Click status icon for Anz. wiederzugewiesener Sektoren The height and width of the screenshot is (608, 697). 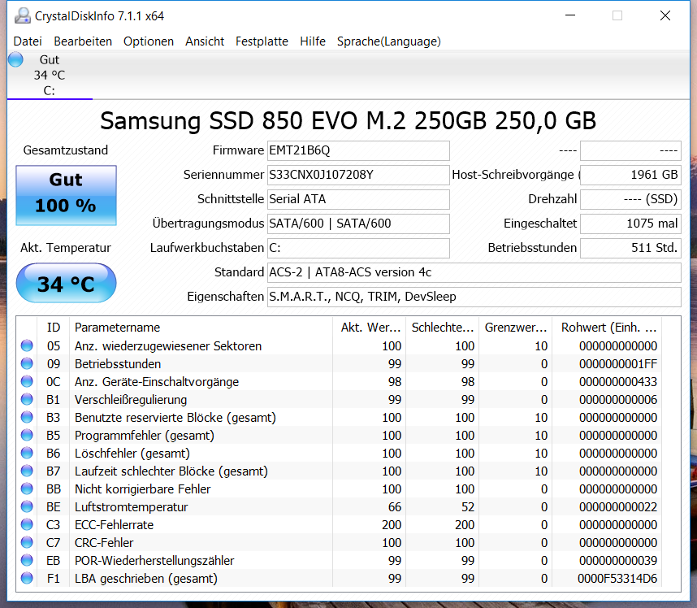(x=27, y=345)
